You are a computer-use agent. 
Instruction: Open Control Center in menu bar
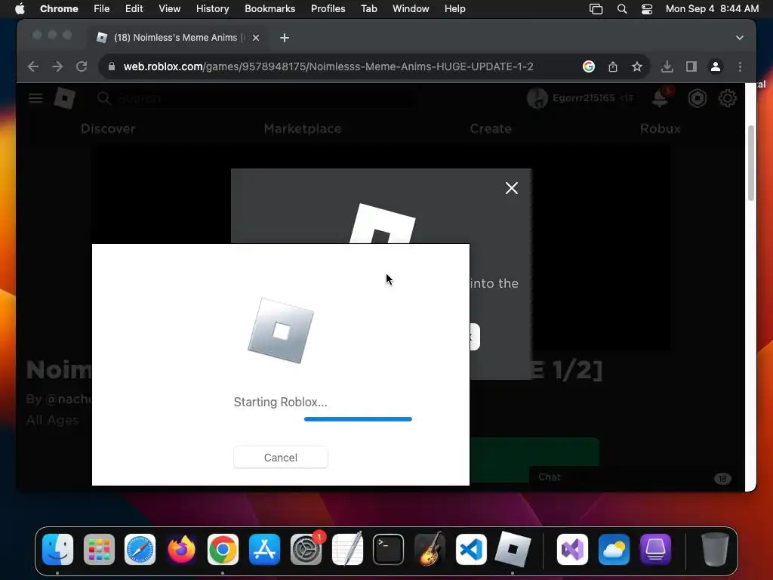[x=647, y=9]
